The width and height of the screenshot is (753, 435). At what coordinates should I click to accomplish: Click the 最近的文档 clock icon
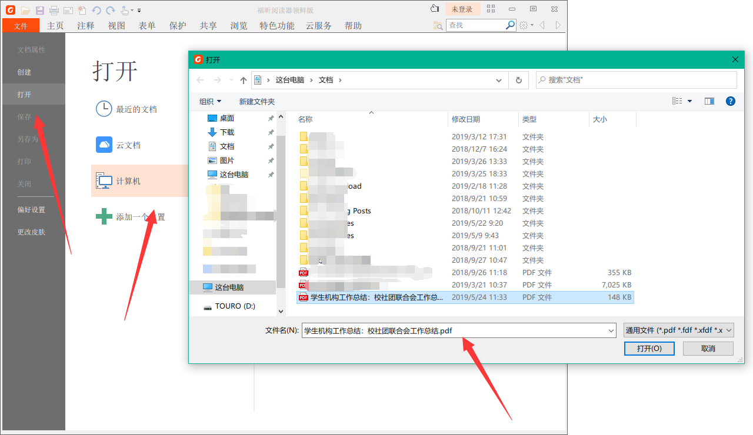104,109
